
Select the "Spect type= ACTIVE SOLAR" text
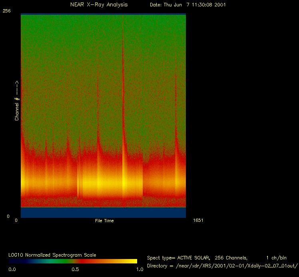[x=178, y=258]
